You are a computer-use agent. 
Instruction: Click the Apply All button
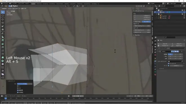tap(165, 44)
